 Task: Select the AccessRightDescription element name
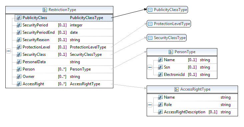[185, 112]
